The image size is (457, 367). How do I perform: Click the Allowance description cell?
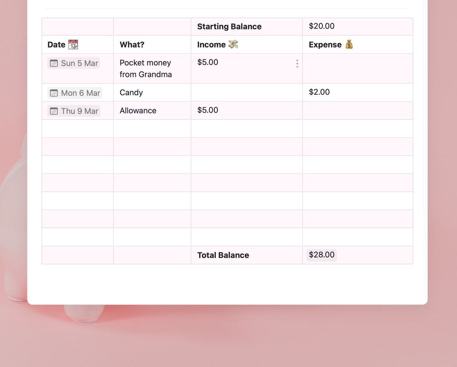138,110
